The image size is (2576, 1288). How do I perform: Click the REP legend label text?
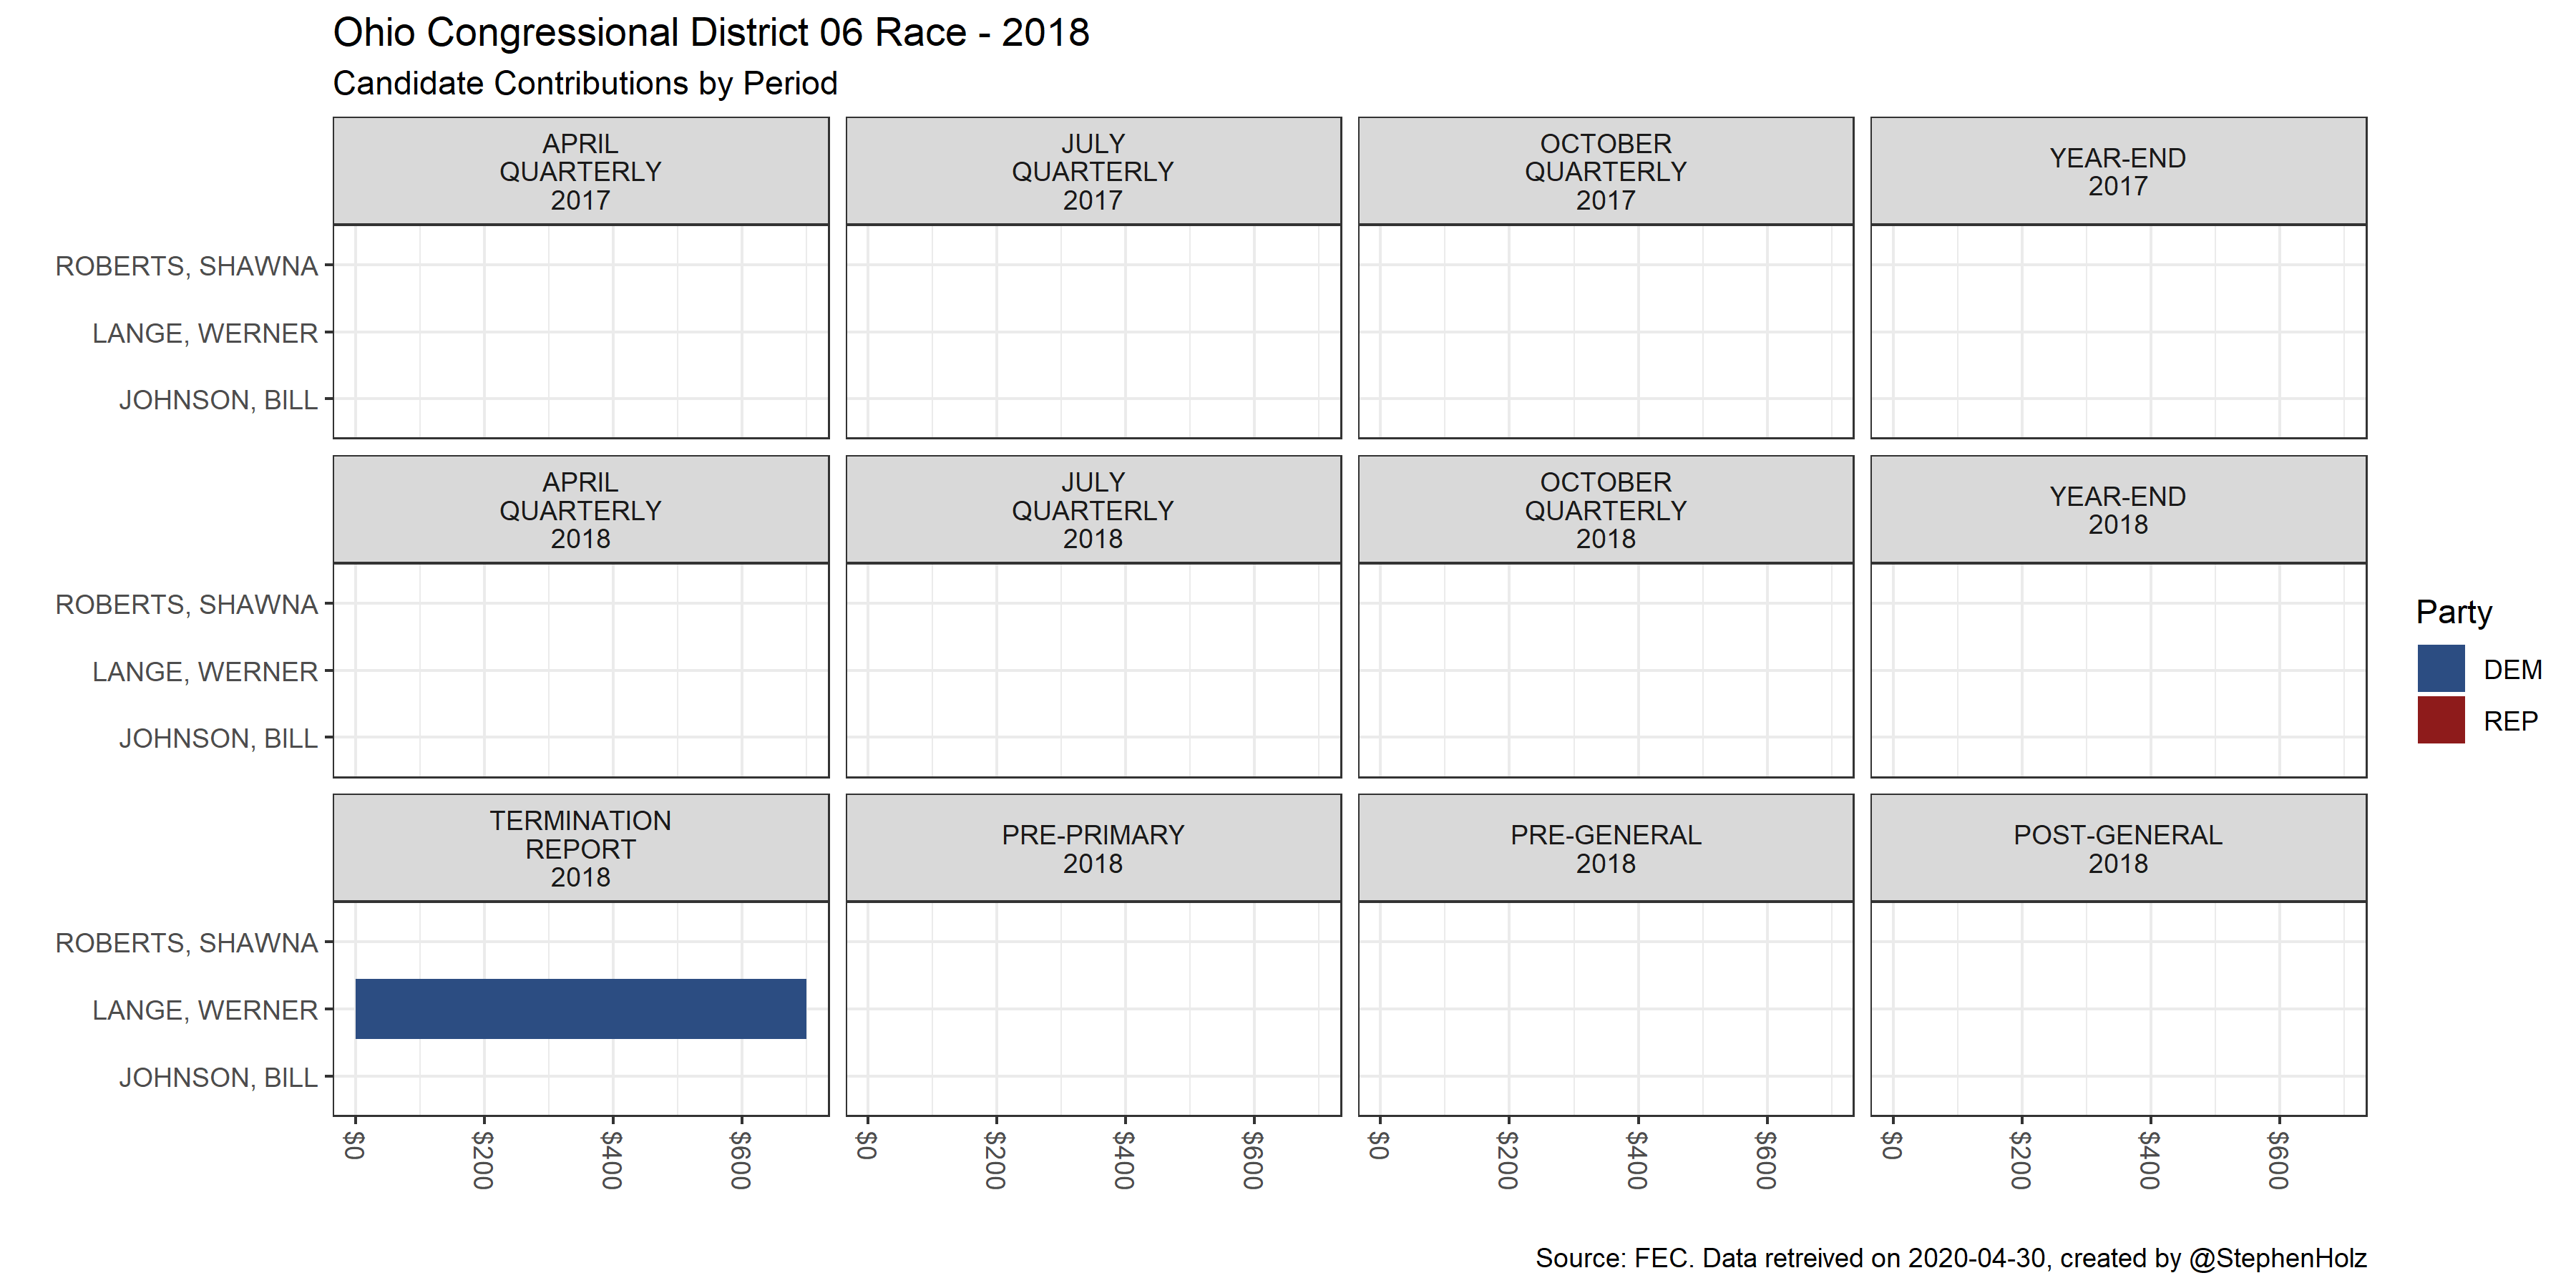click(x=2510, y=721)
